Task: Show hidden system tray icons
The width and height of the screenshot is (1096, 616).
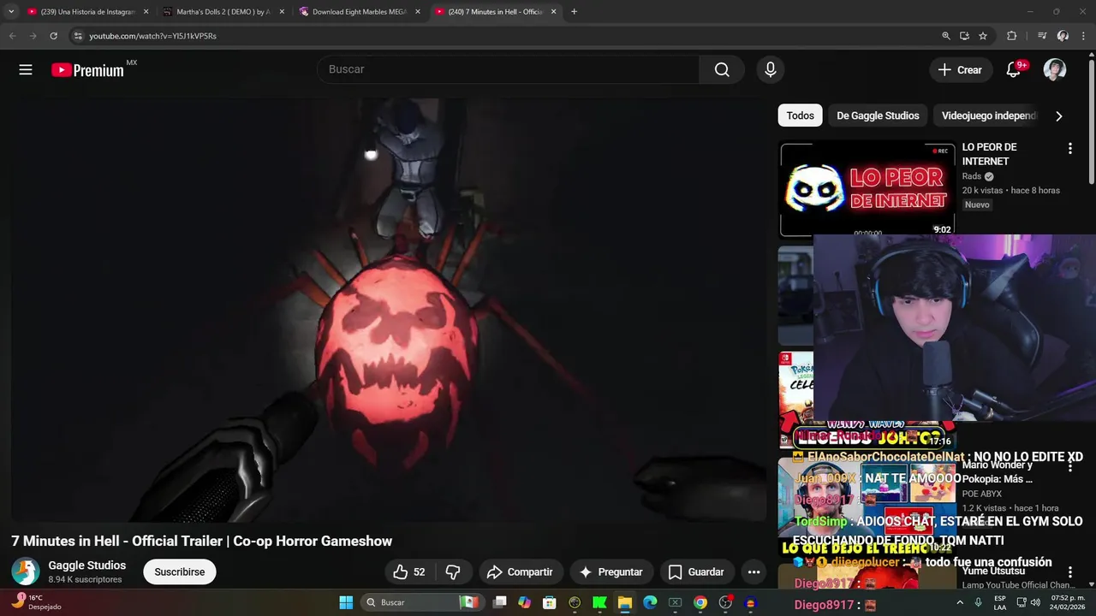Action: [x=961, y=602]
